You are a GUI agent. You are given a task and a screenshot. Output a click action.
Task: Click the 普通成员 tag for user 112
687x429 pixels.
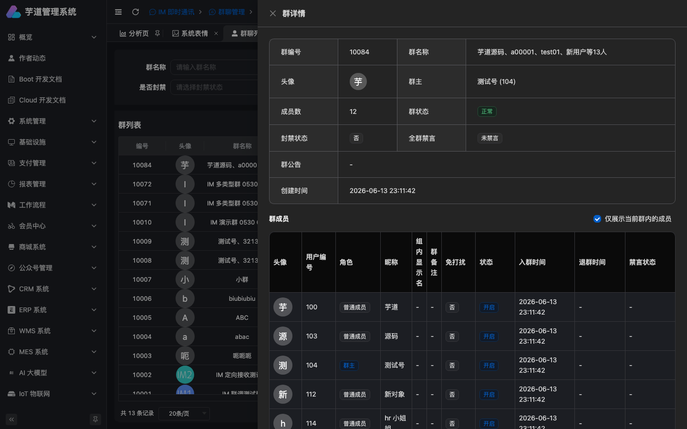(355, 395)
